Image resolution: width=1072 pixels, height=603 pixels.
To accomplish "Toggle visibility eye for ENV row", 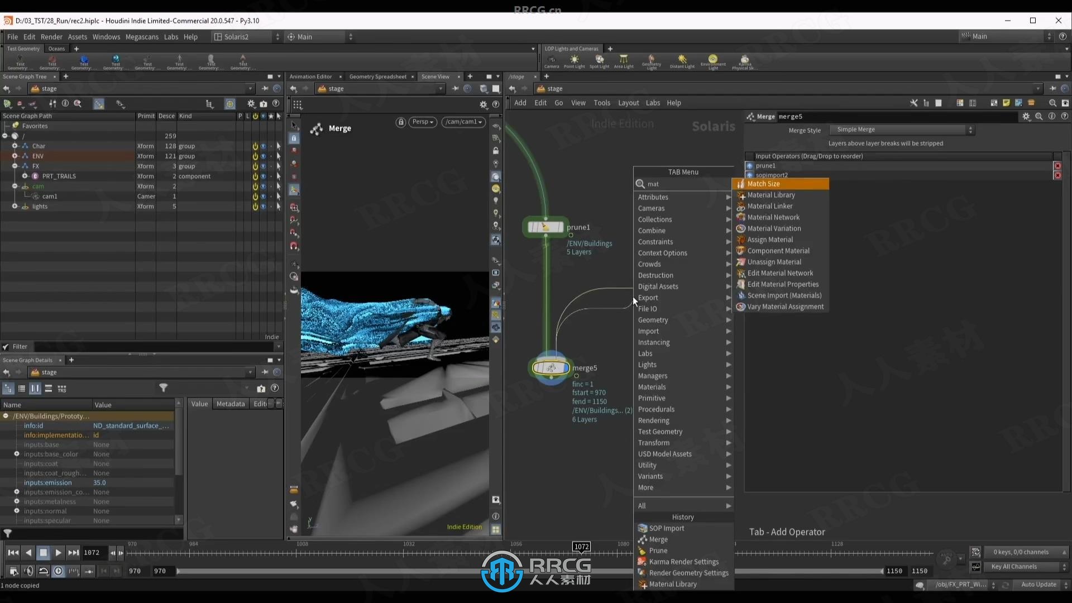I will click(263, 156).
